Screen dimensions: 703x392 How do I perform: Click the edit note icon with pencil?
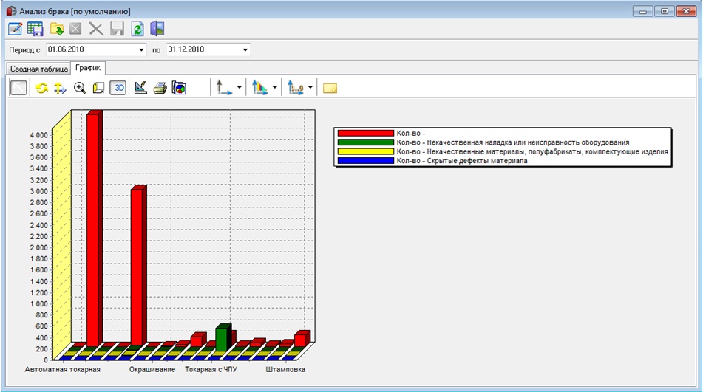coord(15,29)
